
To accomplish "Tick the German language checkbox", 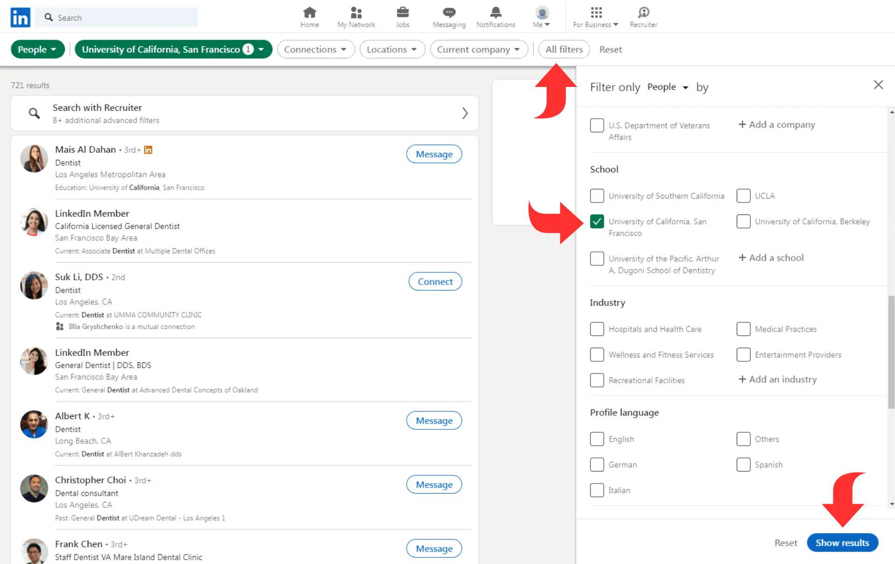I will point(597,464).
